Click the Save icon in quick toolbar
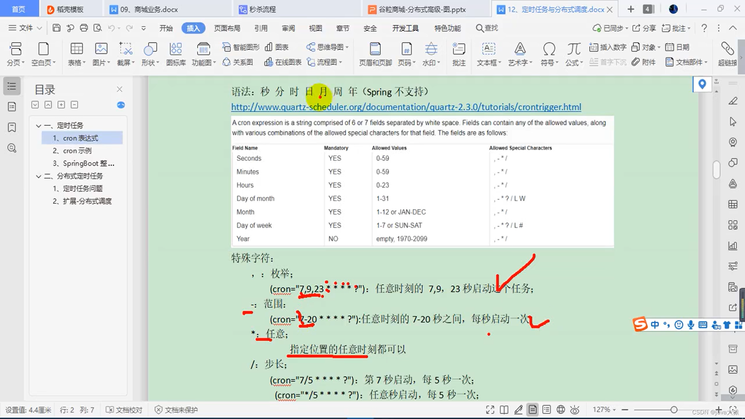This screenshot has height=419, width=745. click(57, 28)
